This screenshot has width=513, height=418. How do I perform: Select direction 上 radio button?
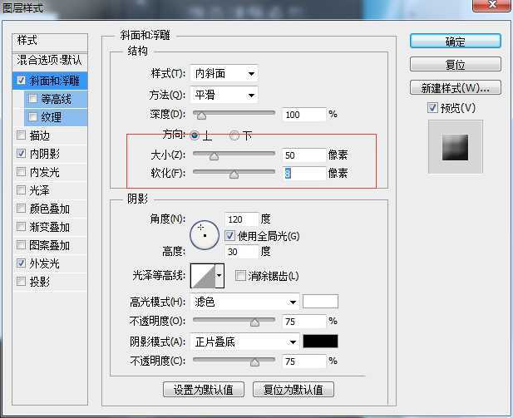coord(195,135)
